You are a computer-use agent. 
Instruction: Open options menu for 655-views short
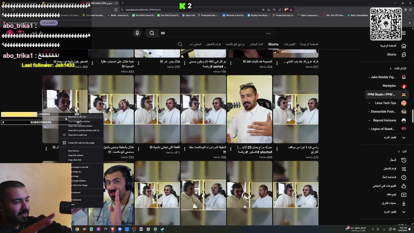pos(231,149)
